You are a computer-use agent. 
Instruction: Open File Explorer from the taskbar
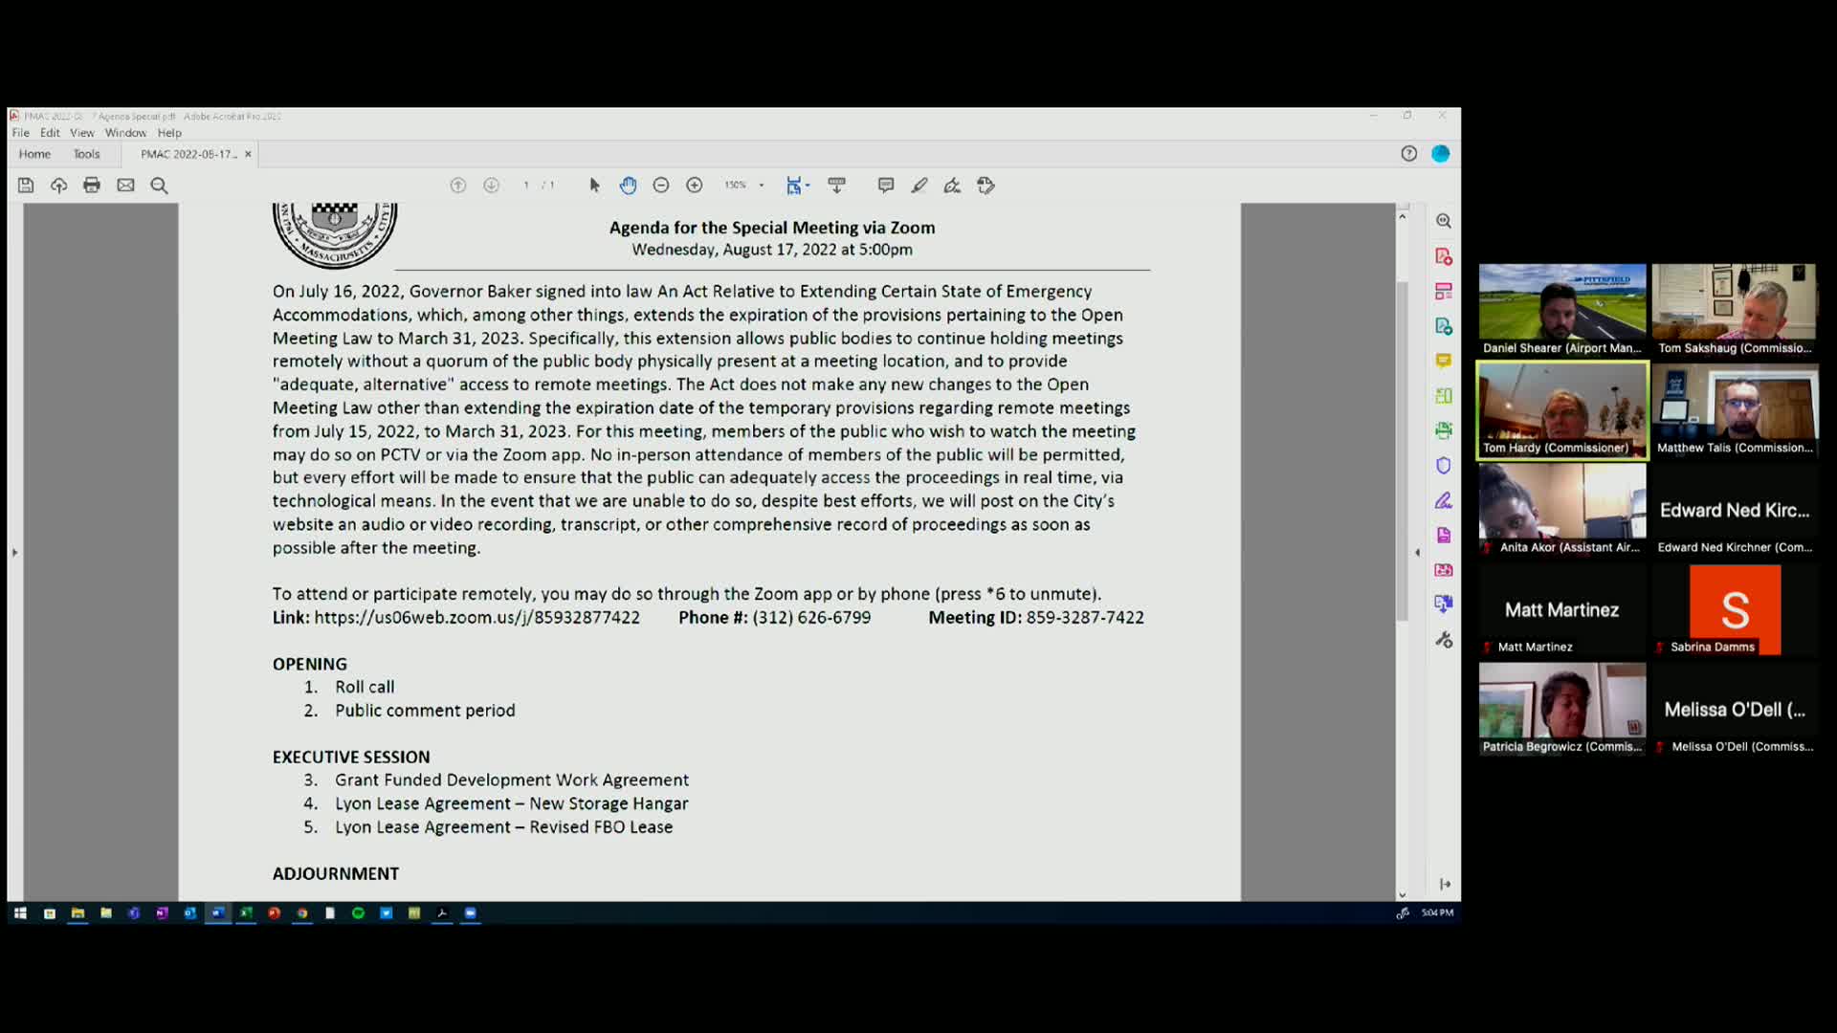[x=77, y=913]
